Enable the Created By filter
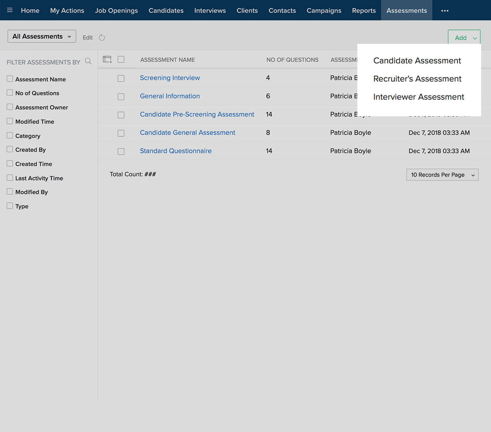Image resolution: width=491 pixels, height=432 pixels. [x=10, y=150]
